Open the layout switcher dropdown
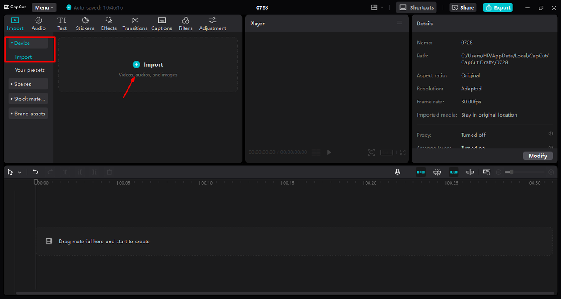This screenshot has width=561, height=299. pyautogui.click(x=377, y=7)
